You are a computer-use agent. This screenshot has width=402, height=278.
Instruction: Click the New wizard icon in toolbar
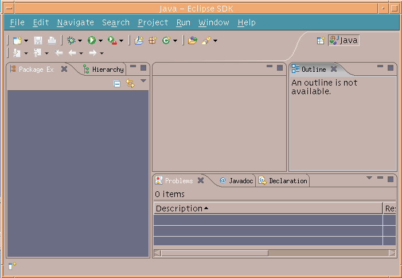tap(17, 41)
